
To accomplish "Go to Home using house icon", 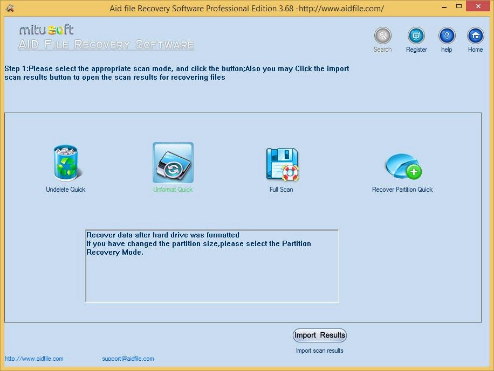I will pyautogui.click(x=475, y=35).
